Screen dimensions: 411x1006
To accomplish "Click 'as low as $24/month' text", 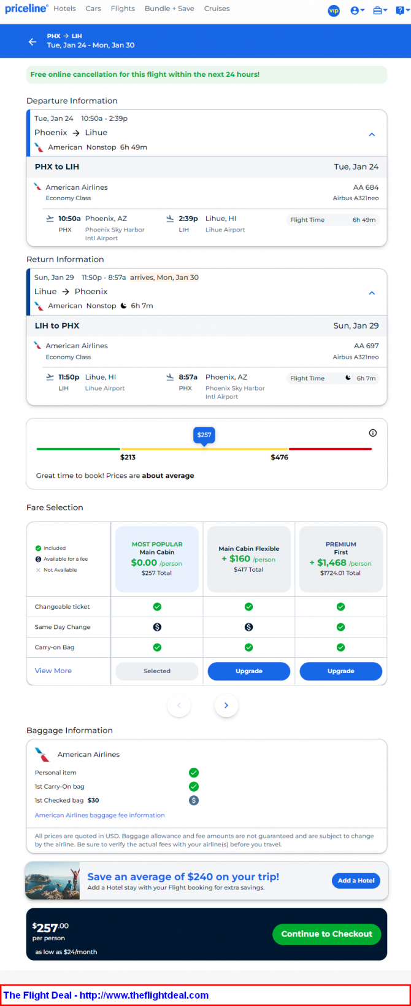I will pos(66,951).
